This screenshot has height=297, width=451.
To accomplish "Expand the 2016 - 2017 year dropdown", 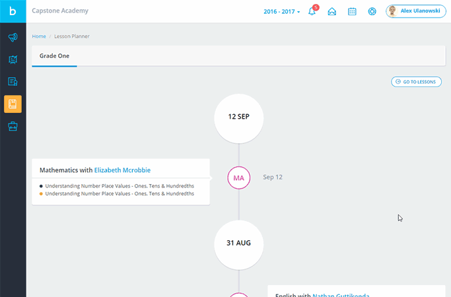I will coord(281,11).
